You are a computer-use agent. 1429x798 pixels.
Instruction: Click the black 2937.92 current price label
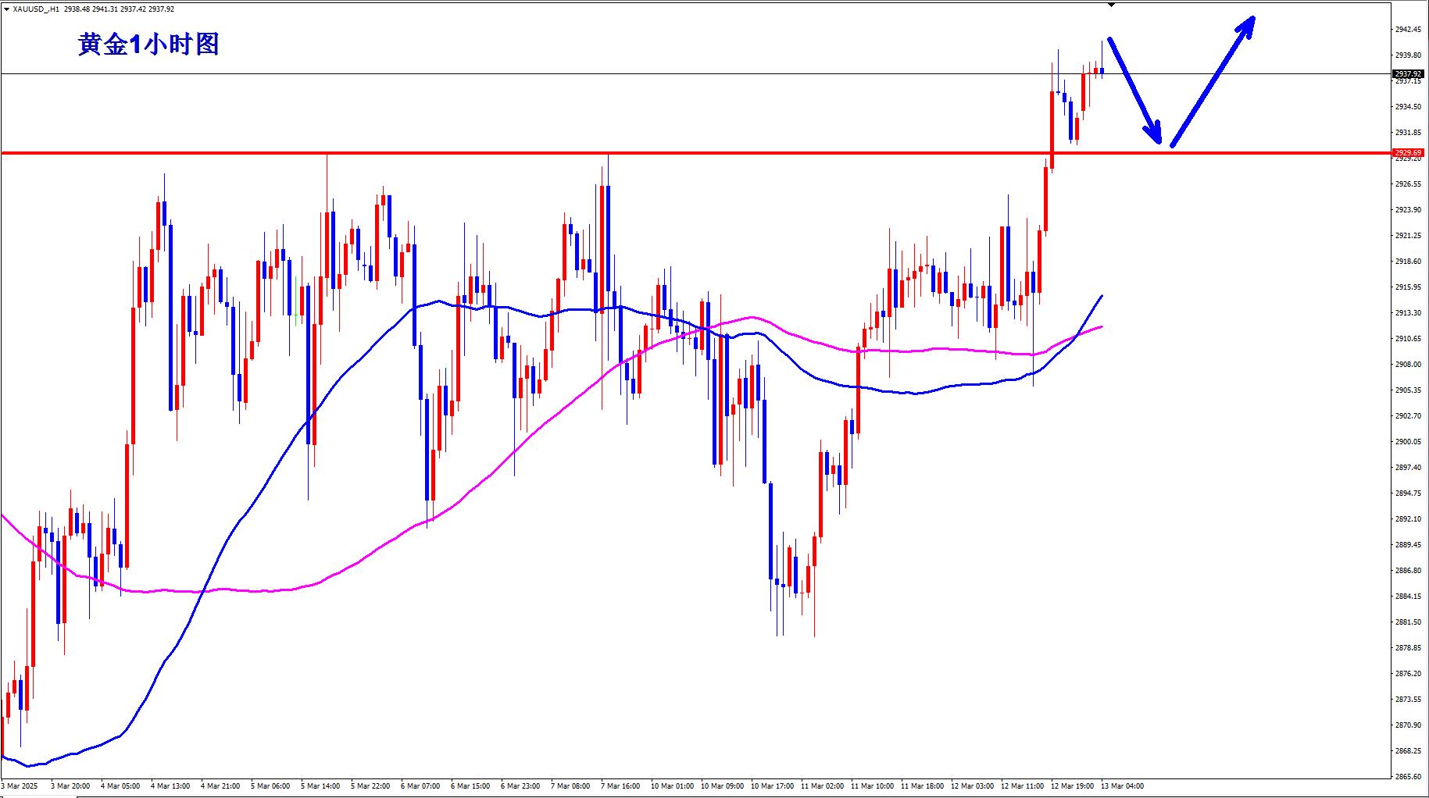1407,74
